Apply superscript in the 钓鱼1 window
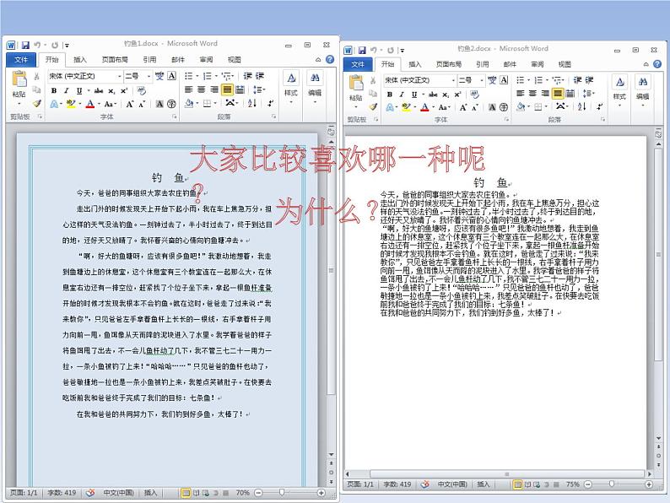Viewport: 670px width, 503px height. click(x=124, y=90)
